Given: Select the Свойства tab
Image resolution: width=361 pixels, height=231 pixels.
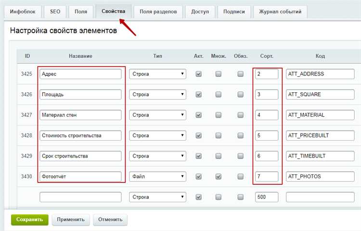Looking at the screenshot, I should (x=114, y=11).
